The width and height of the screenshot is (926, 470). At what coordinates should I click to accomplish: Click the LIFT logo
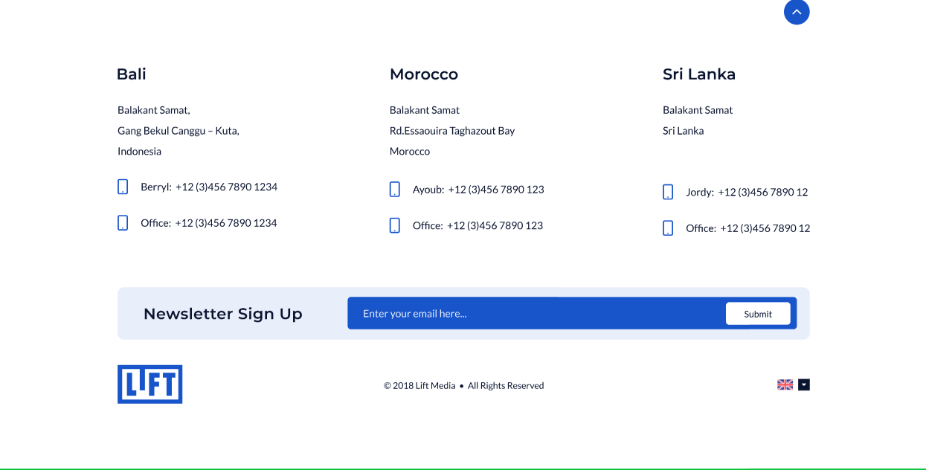pyautogui.click(x=149, y=384)
